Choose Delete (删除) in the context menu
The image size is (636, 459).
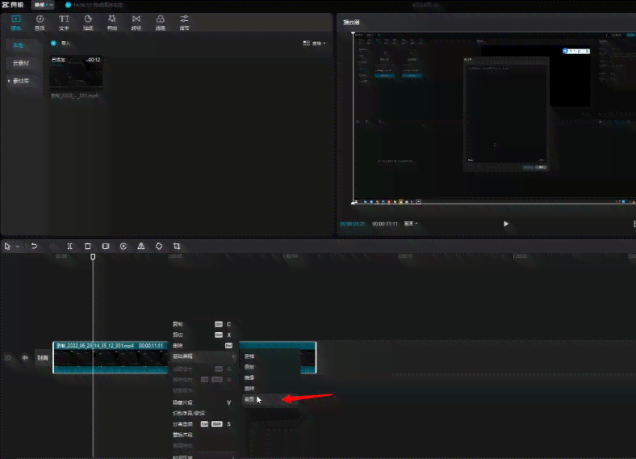(202, 346)
